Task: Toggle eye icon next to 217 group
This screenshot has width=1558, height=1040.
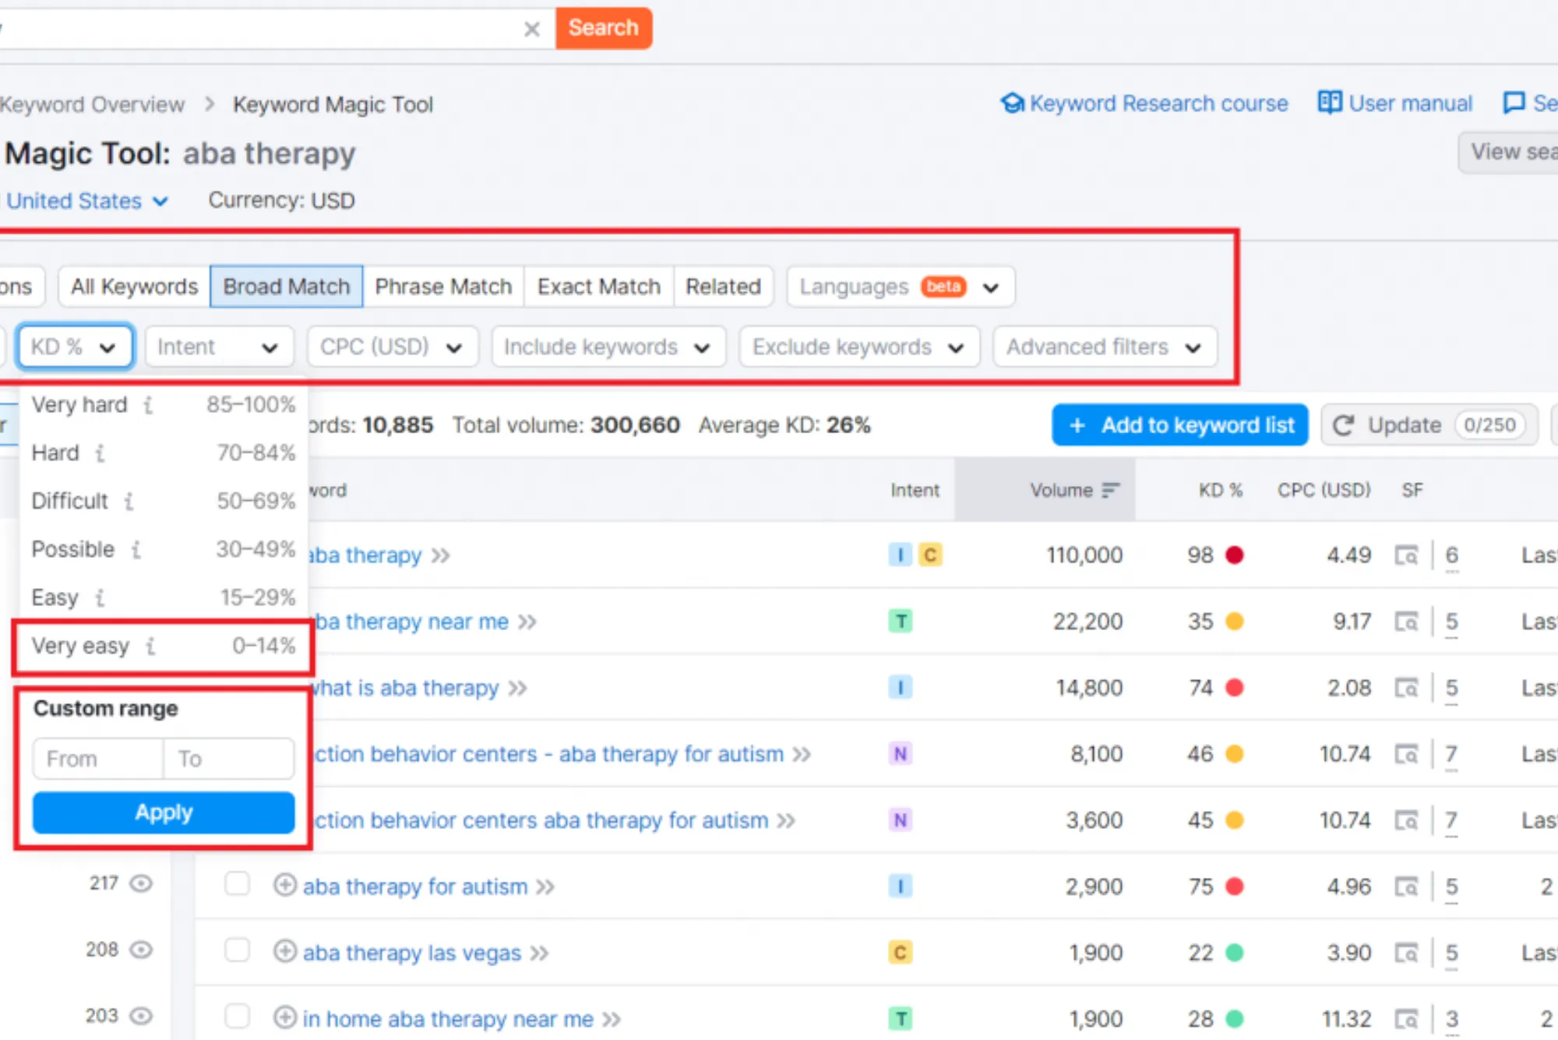Action: (x=141, y=883)
